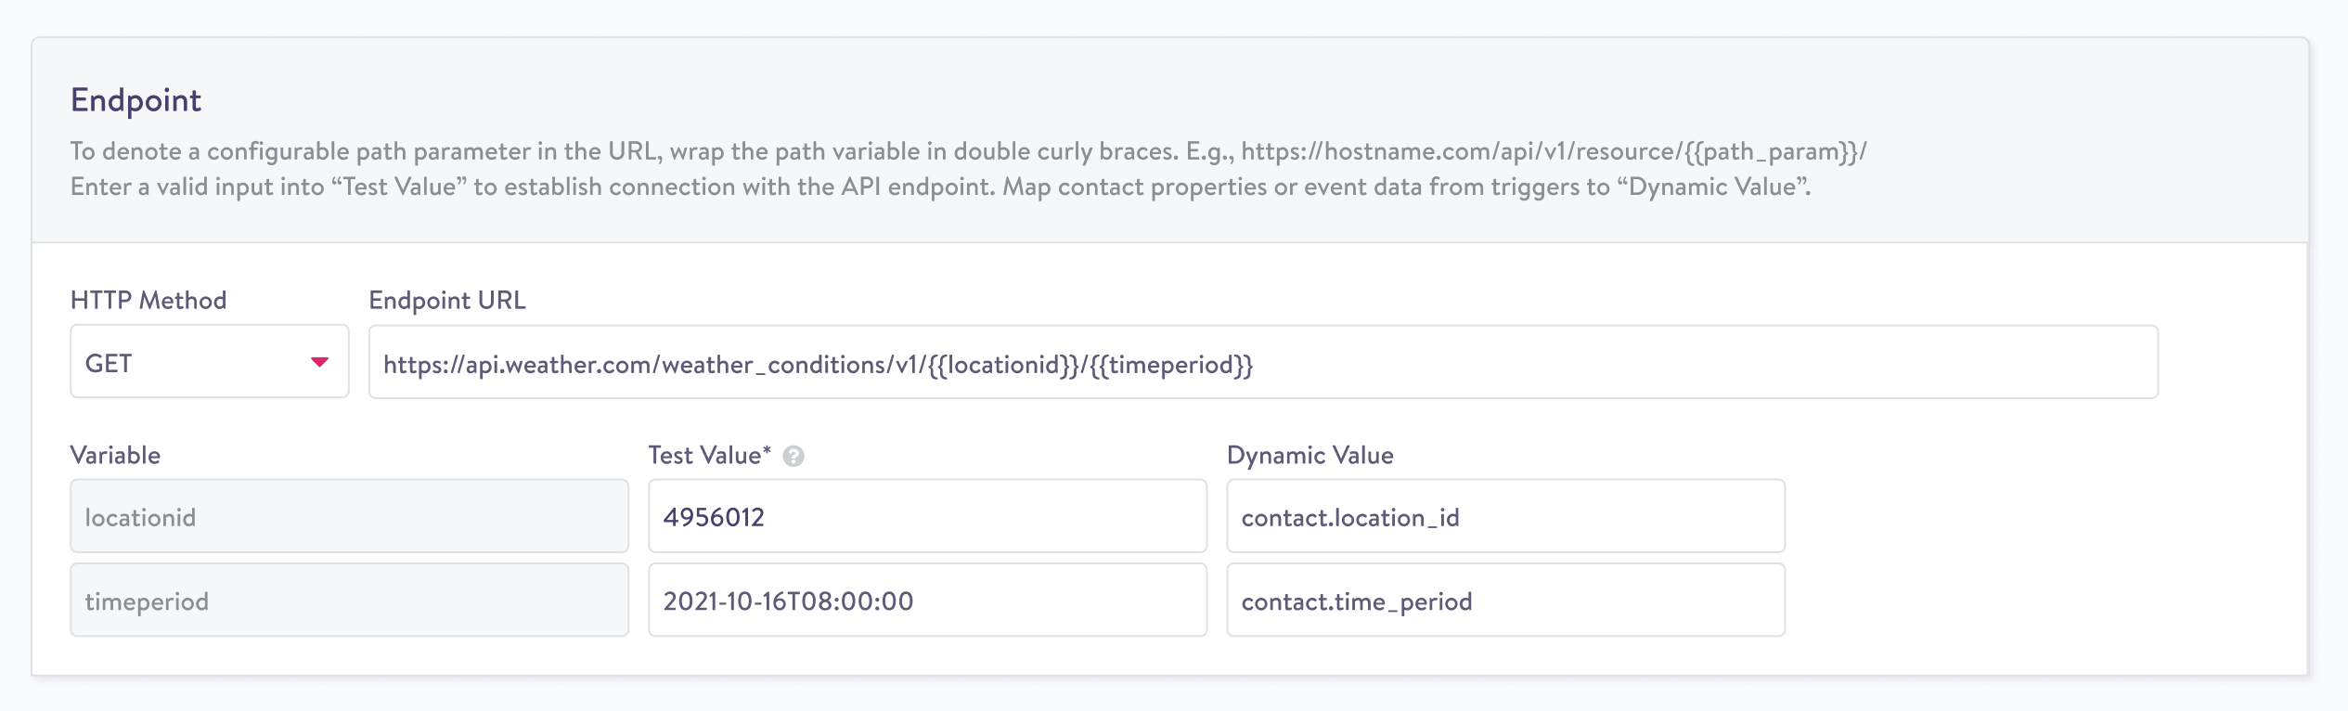Click the timeperiod variable field
The image size is (2348, 711).
(x=349, y=601)
